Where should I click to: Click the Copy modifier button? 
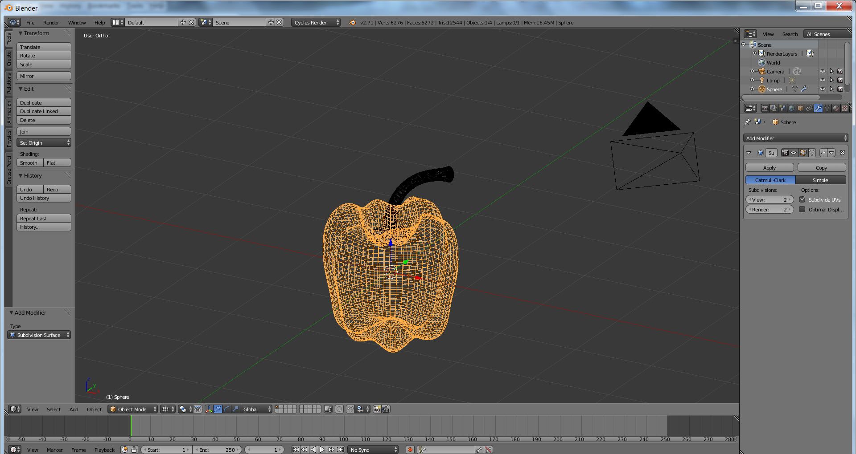[x=821, y=167]
